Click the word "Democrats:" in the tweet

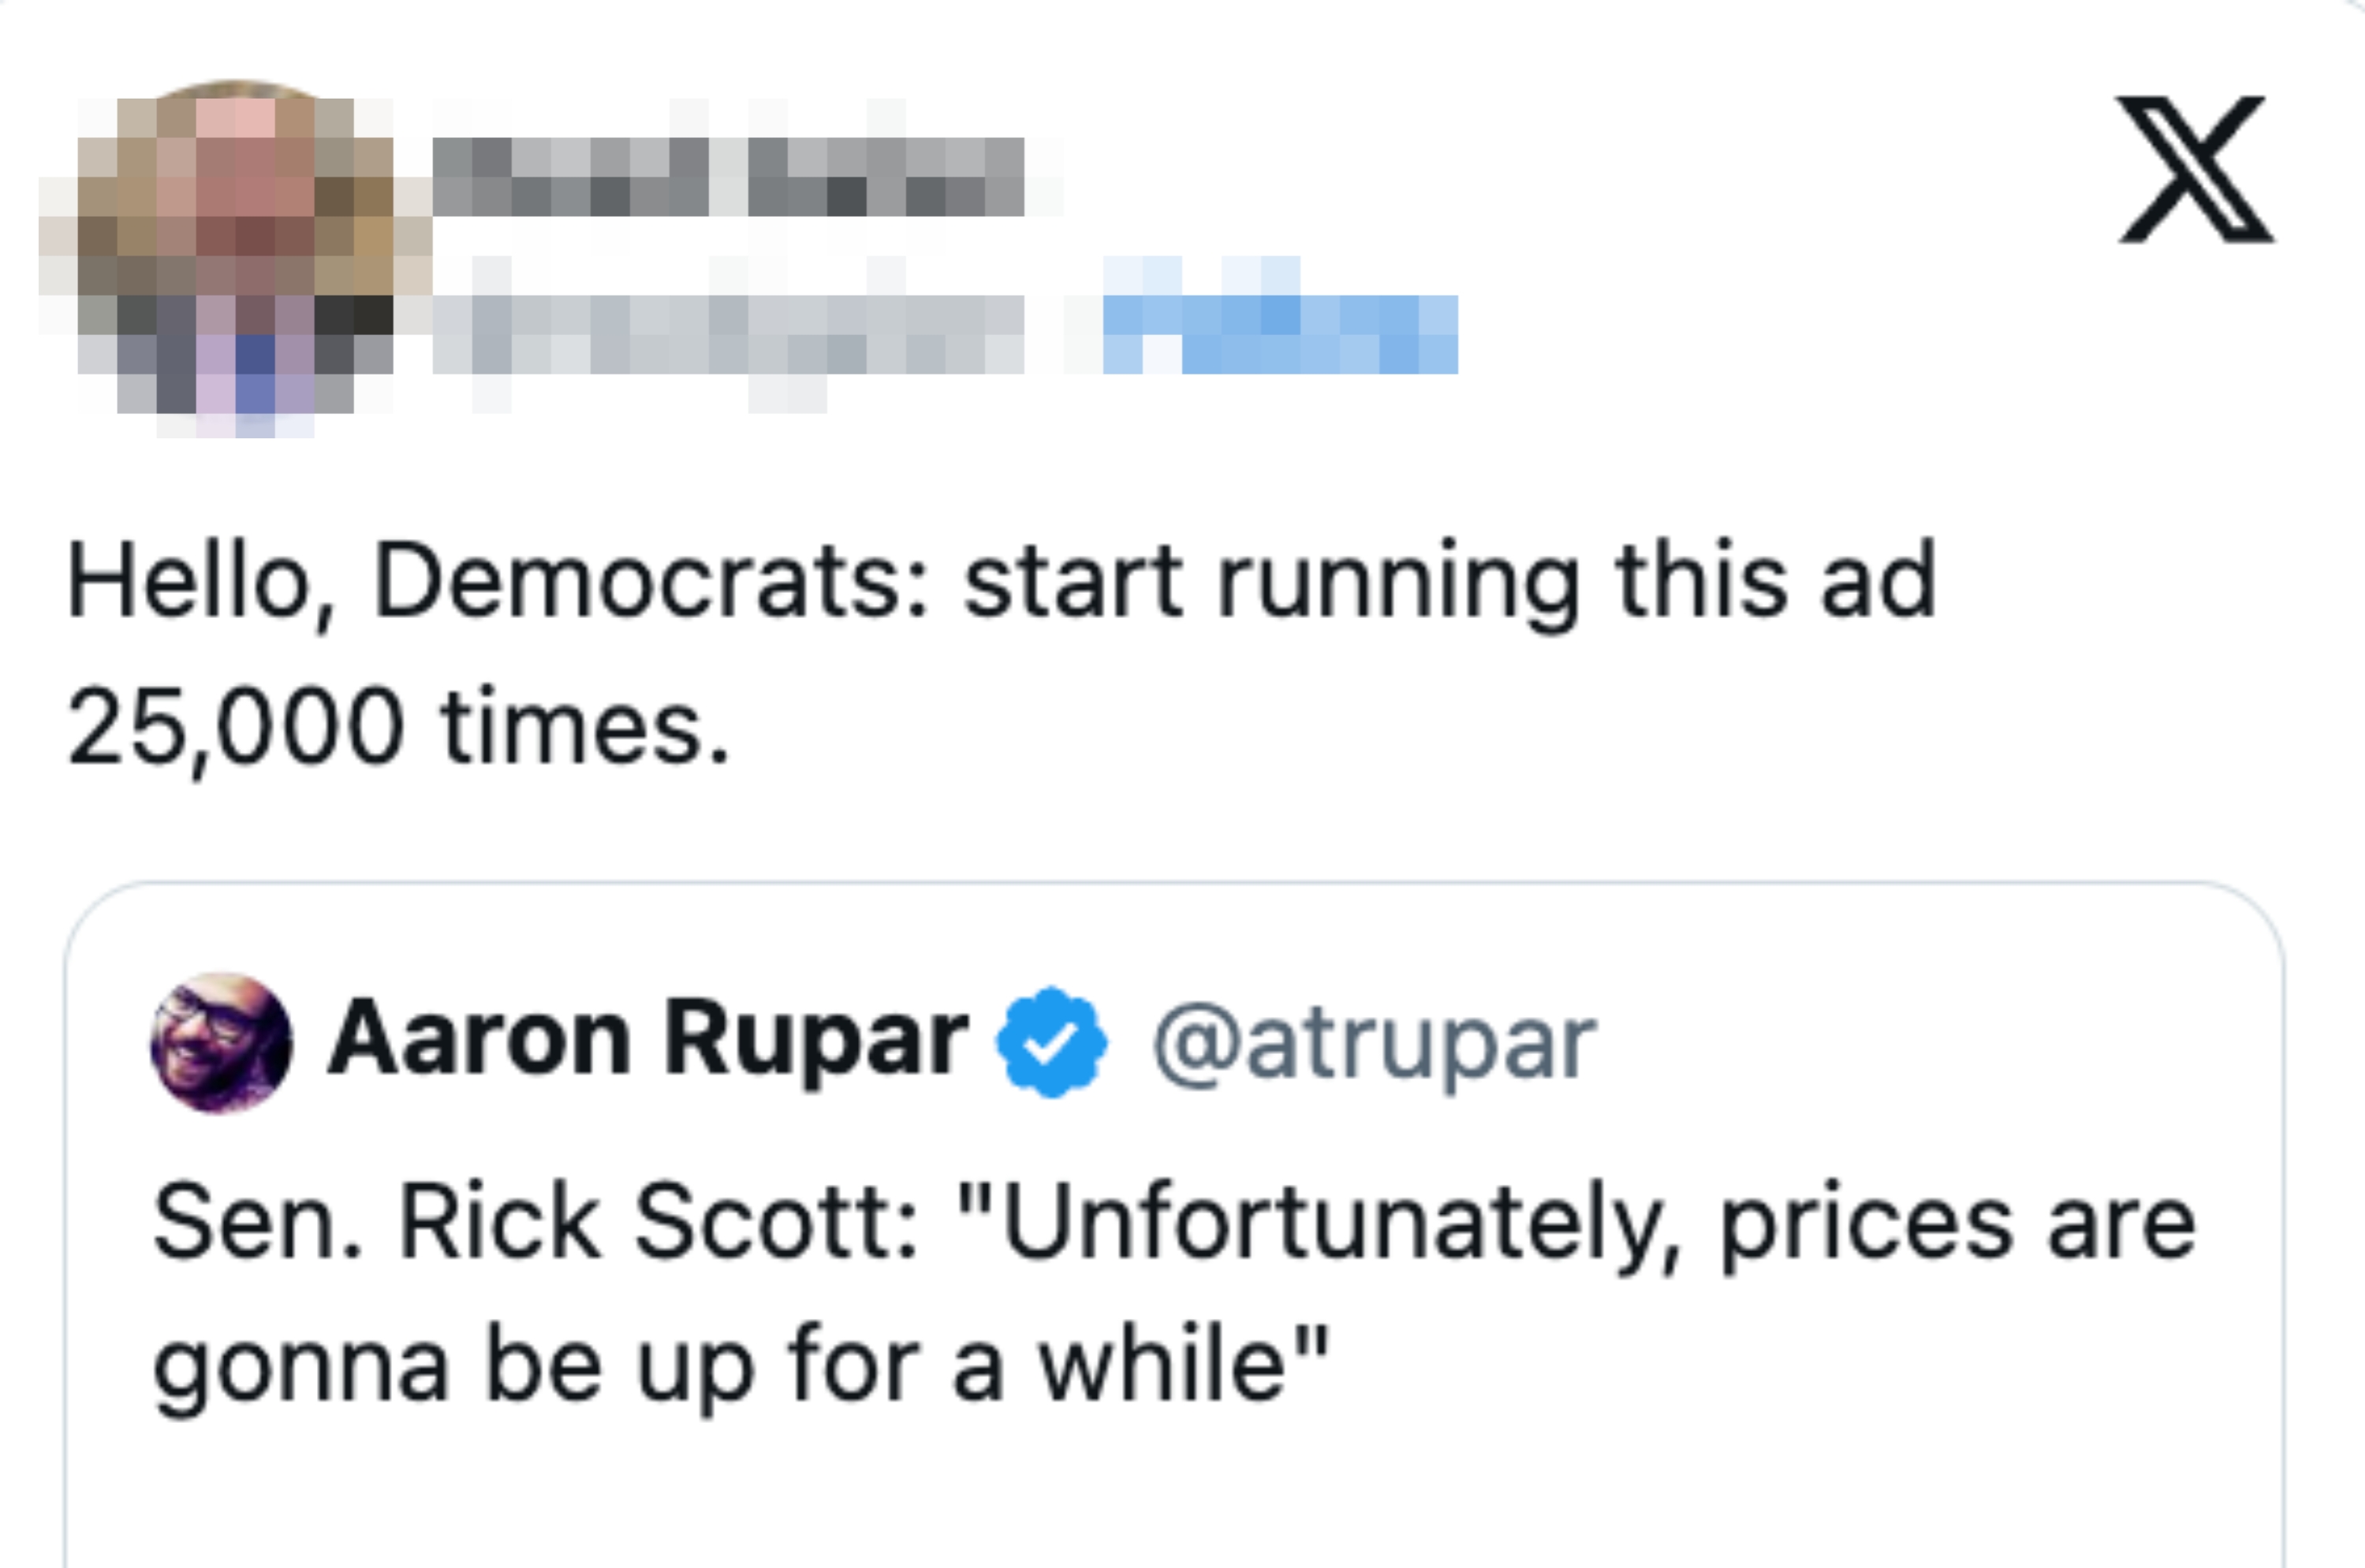point(651,582)
